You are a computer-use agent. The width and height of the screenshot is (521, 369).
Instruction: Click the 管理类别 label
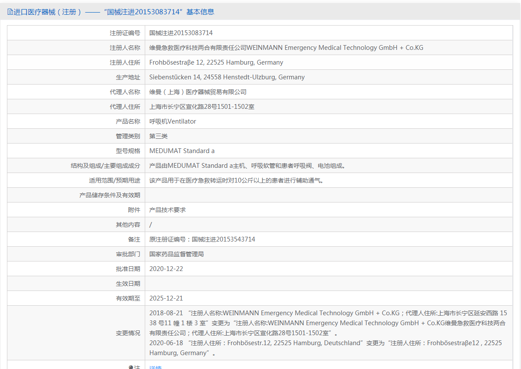tap(128, 136)
